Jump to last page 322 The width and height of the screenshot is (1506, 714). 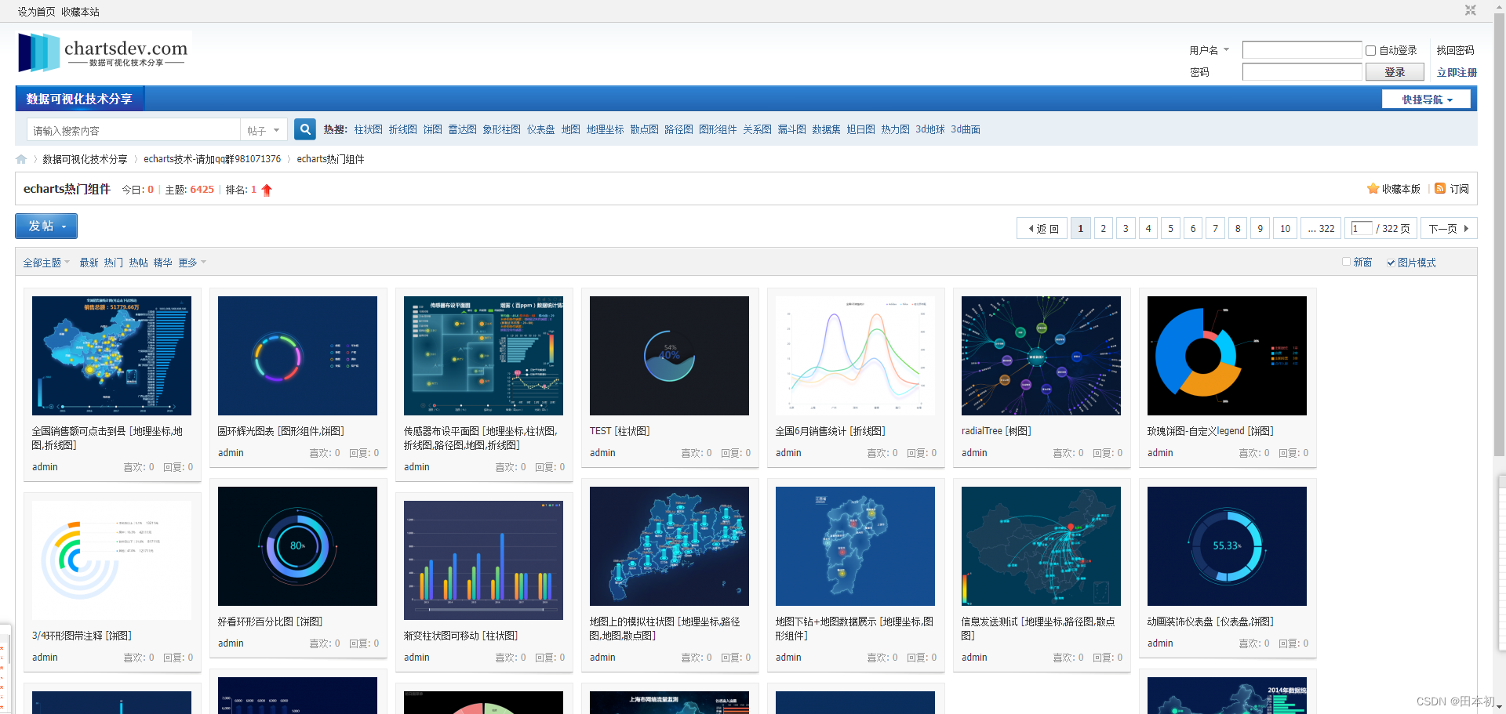[1322, 228]
